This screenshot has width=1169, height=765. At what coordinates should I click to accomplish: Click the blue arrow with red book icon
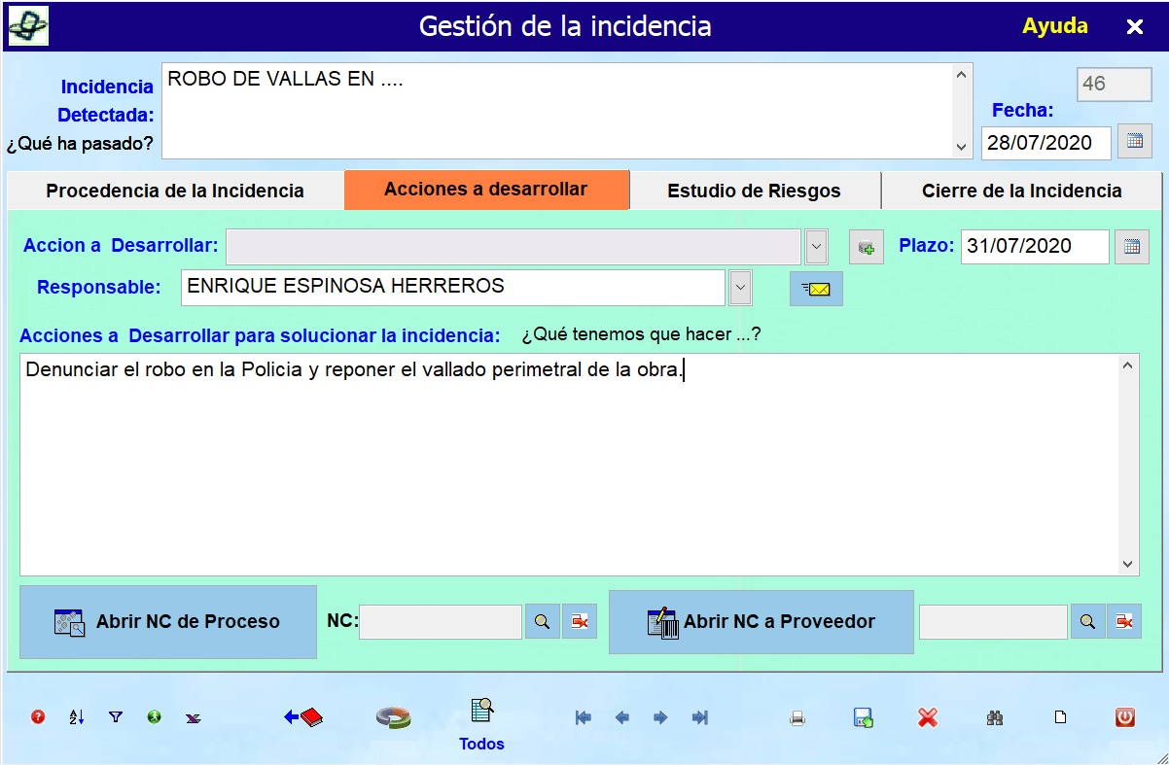pyautogui.click(x=303, y=717)
